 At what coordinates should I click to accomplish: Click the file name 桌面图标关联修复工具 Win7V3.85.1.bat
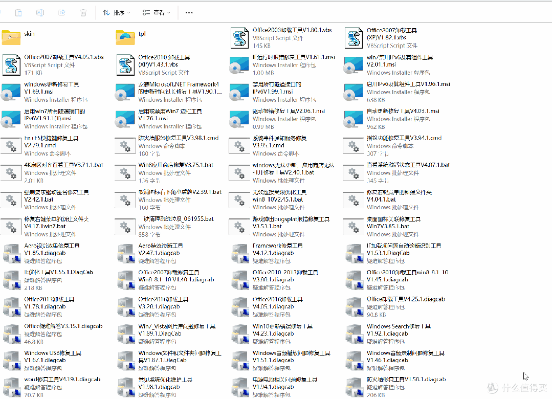coord(393,223)
